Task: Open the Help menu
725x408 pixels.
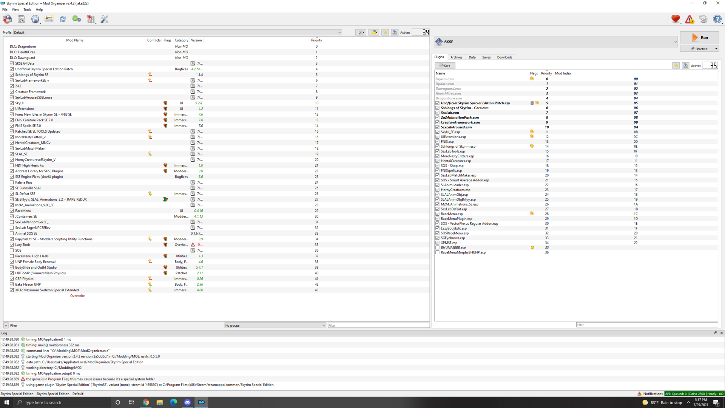Action: coord(39,9)
